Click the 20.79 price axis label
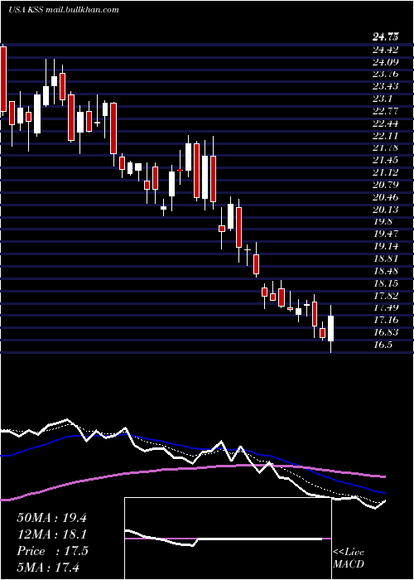 tap(386, 185)
